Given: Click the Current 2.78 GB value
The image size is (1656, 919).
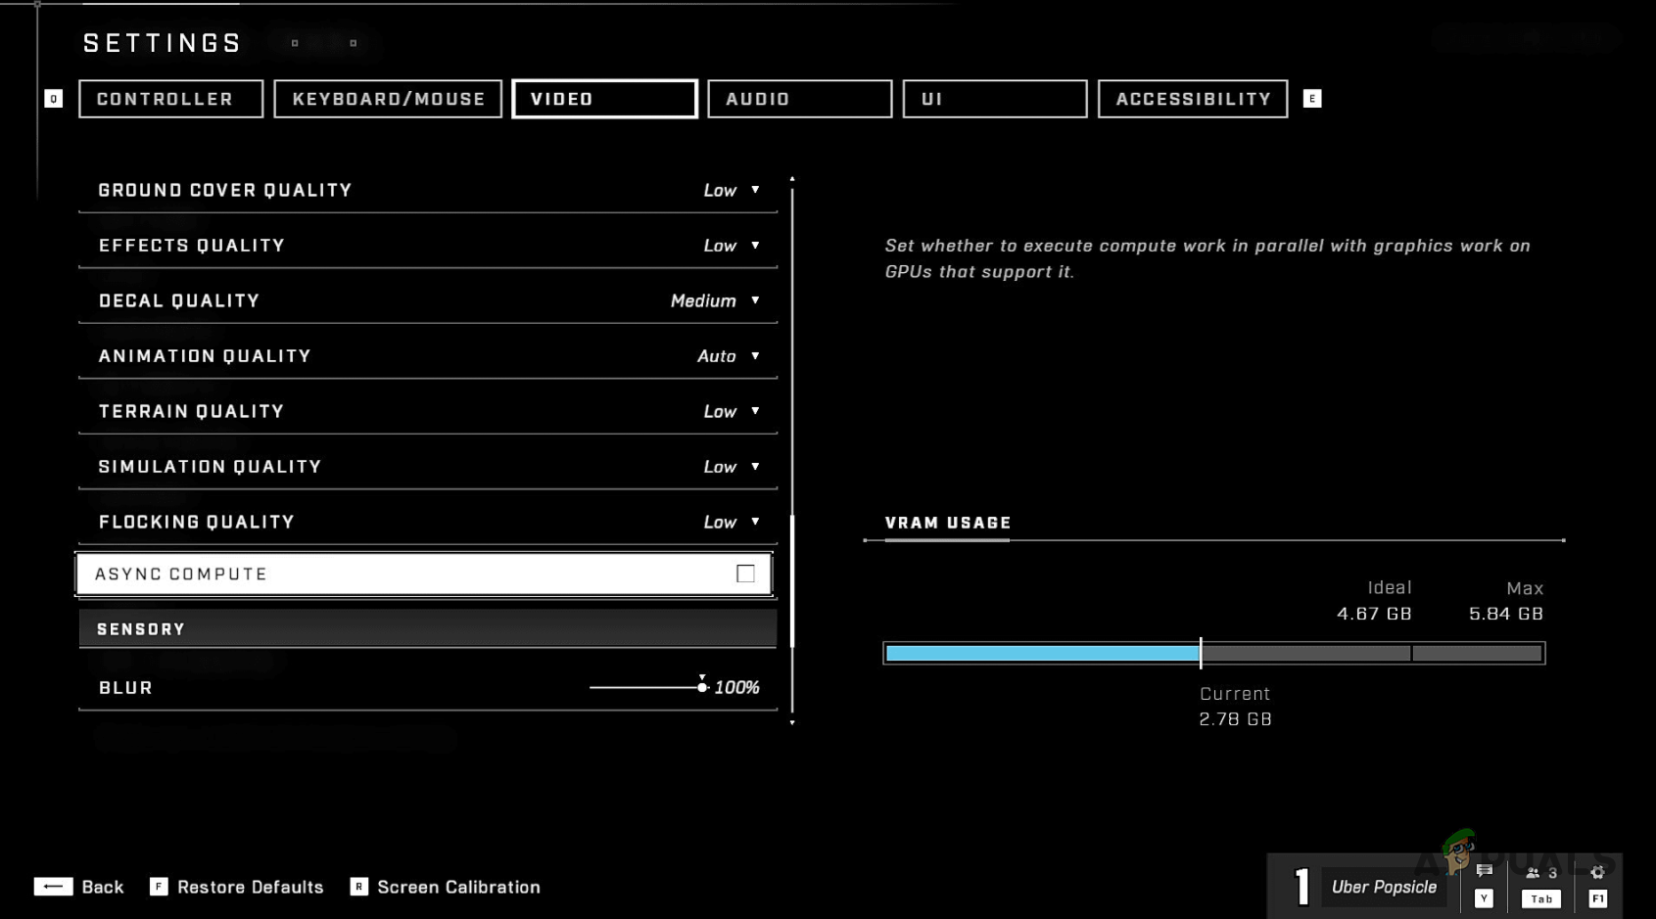Looking at the screenshot, I should coord(1236,719).
